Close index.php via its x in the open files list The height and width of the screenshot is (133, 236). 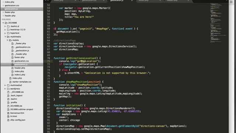click(x=3, y=2)
